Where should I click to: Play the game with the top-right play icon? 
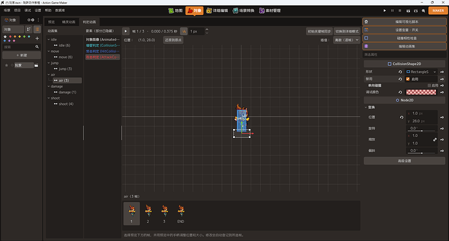tap(385, 10)
